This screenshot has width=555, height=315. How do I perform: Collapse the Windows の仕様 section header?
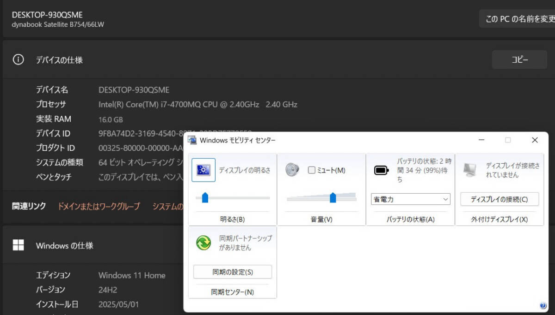92,245
